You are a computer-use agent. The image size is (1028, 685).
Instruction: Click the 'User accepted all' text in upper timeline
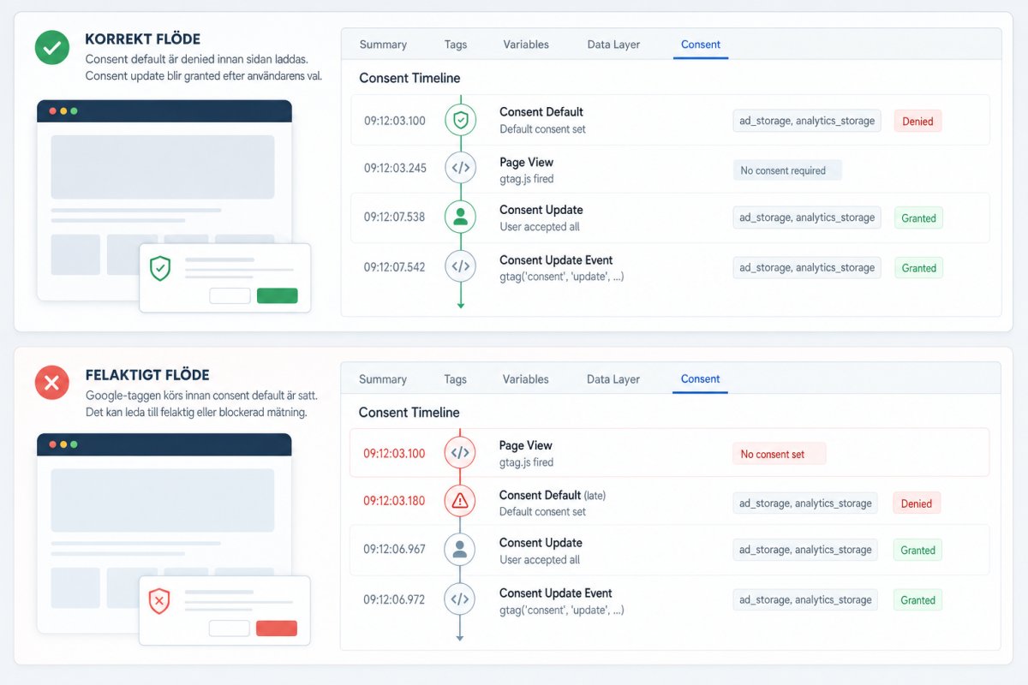[540, 227]
